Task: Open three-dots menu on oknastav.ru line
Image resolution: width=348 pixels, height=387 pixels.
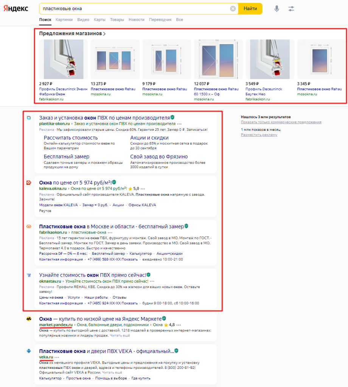Action: (x=152, y=281)
